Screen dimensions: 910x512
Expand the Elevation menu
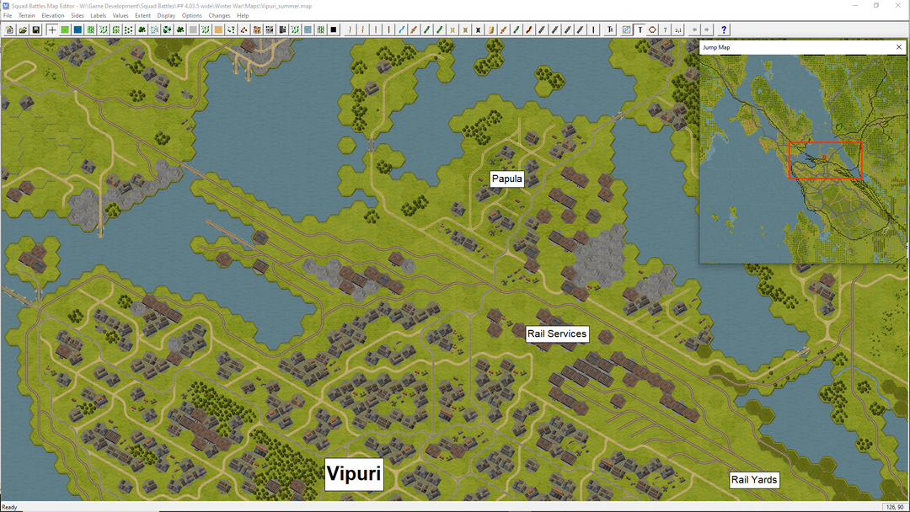click(53, 16)
